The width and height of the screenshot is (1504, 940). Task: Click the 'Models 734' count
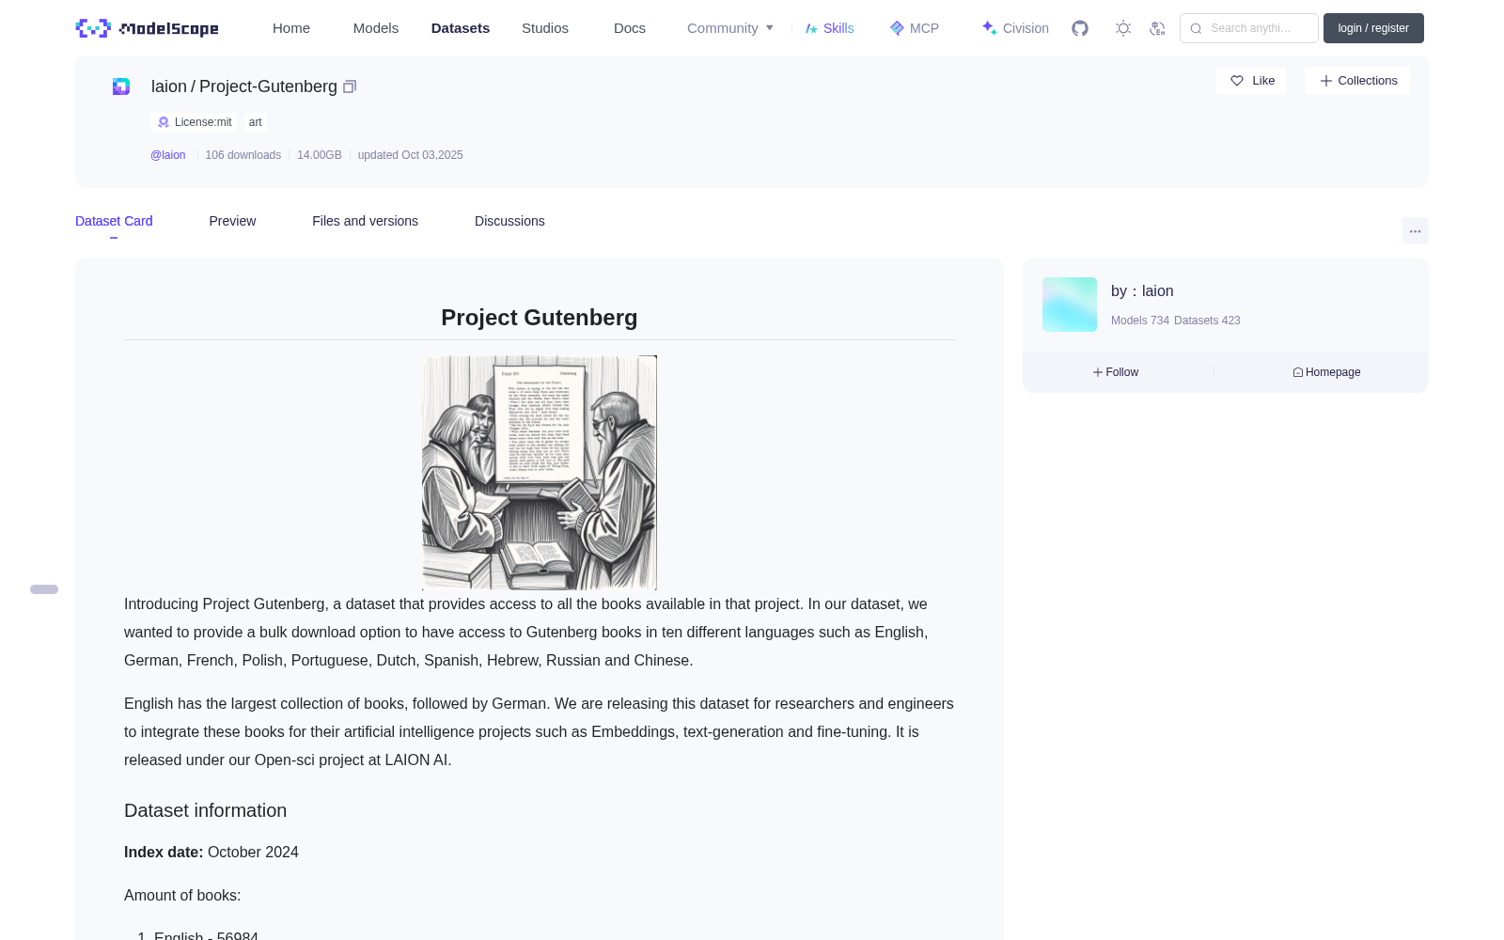(1140, 321)
